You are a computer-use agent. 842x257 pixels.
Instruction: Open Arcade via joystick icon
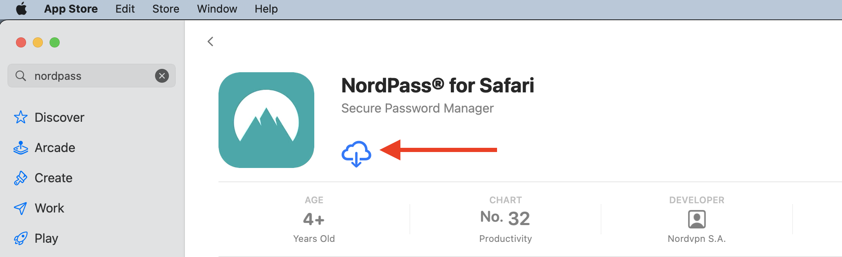tap(21, 148)
